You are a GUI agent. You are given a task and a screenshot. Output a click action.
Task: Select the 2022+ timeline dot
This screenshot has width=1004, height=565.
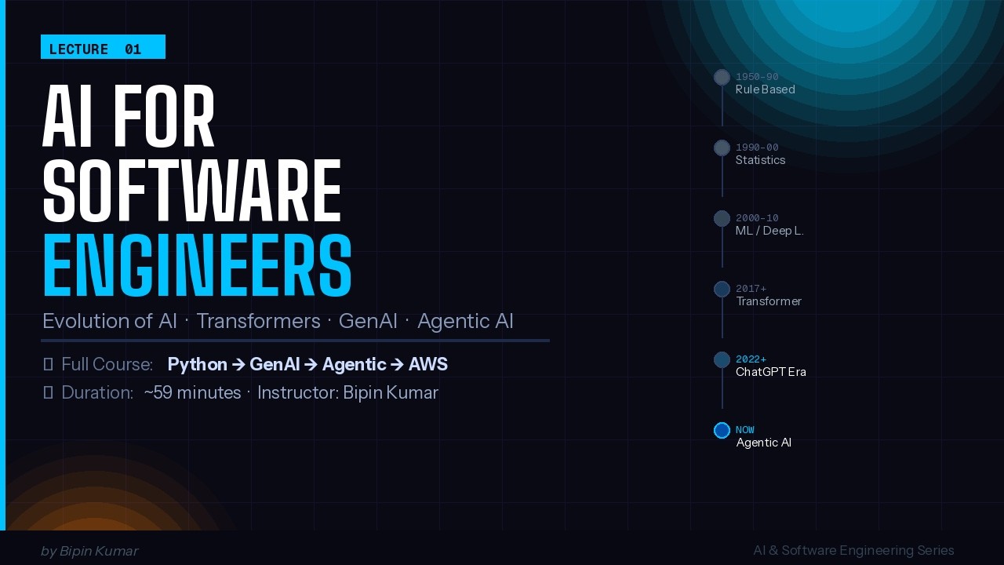pos(722,359)
